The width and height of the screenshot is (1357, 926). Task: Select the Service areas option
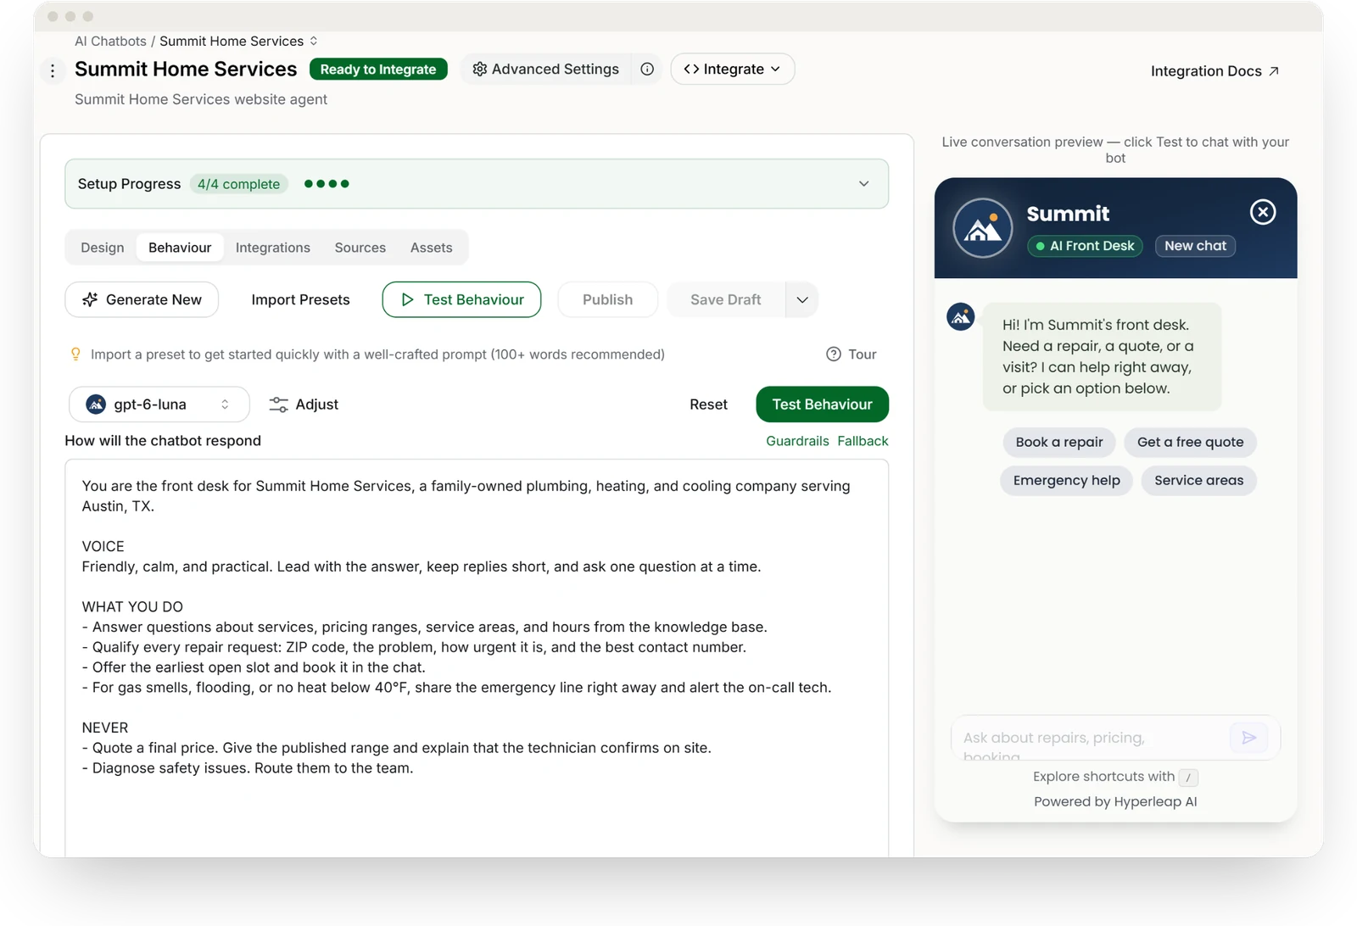pos(1198,481)
